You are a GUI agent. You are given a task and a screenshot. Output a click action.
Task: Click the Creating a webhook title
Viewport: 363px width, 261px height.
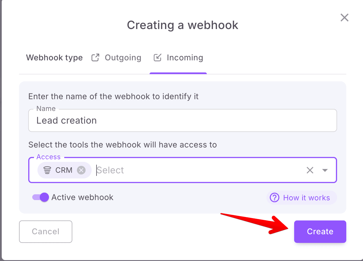point(182,25)
